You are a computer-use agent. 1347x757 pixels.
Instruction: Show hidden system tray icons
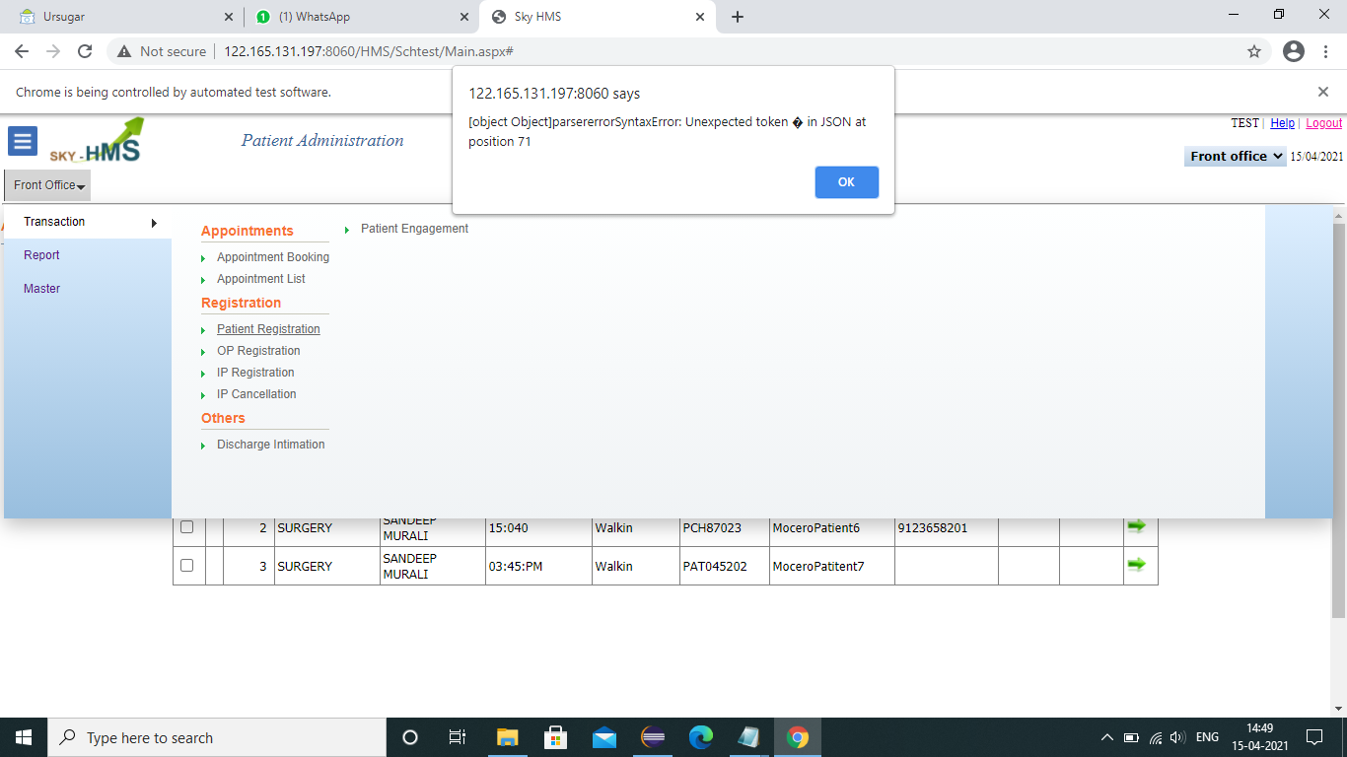1106,737
